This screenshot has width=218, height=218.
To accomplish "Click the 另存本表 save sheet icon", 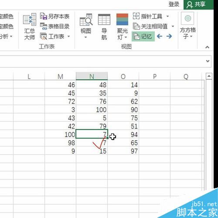I will [x=44, y=16].
